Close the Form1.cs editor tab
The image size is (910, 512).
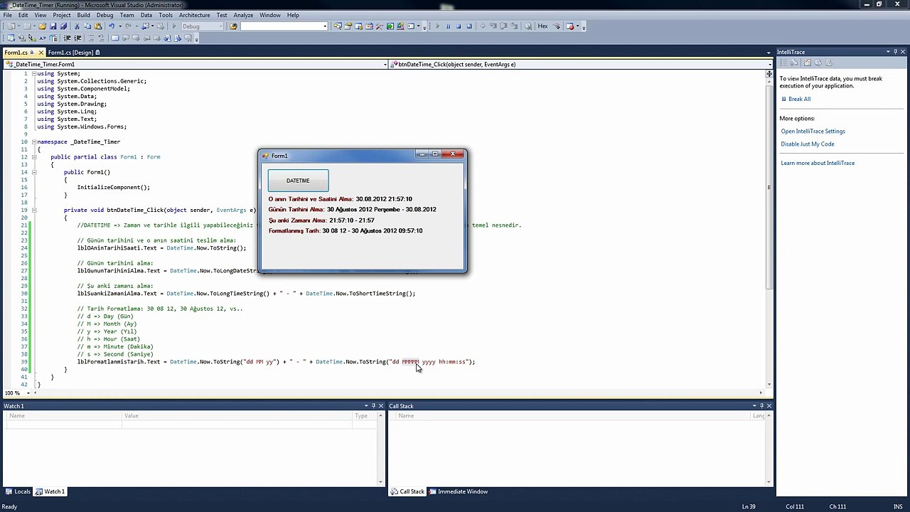coord(41,53)
